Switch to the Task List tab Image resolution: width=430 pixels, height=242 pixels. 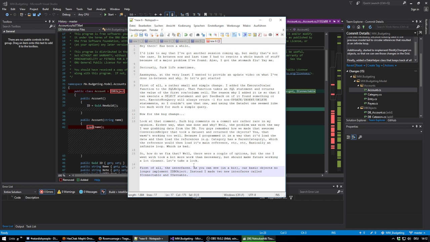(x=31, y=227)
